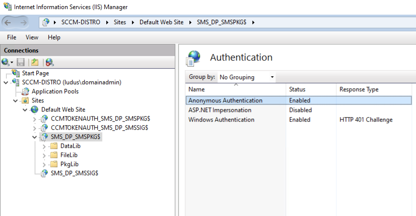Open the File menu

tap(12, 37)
